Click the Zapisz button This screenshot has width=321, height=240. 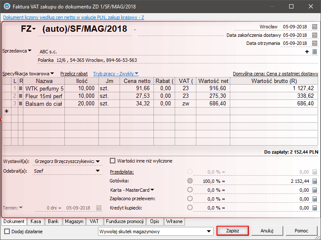coord(232,231)
